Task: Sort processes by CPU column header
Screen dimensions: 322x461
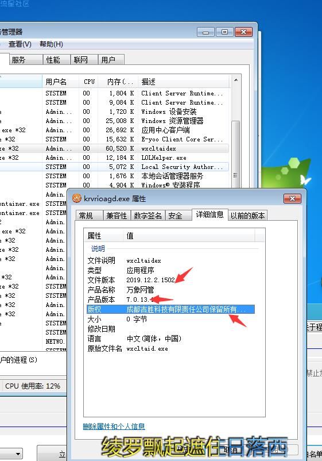Action: 88,82
